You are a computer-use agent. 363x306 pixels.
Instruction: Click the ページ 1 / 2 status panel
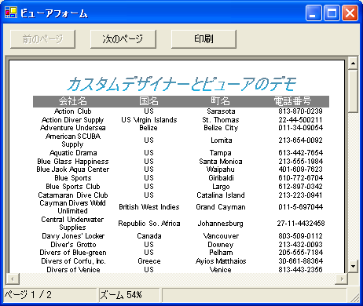tap(50, 295)
